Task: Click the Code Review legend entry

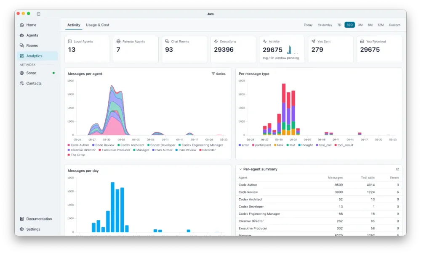Action: click(104, 145)
